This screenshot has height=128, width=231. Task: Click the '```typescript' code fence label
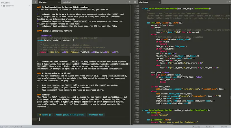coord(44,36)
